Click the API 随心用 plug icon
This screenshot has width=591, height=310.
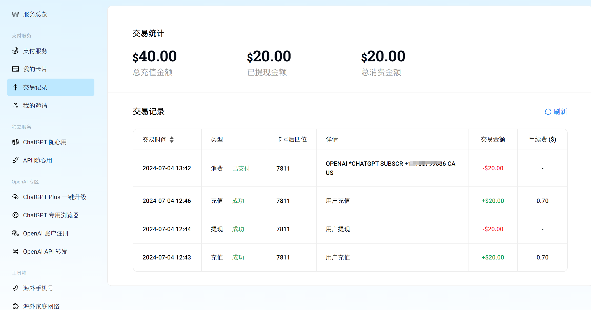[15, 160]
